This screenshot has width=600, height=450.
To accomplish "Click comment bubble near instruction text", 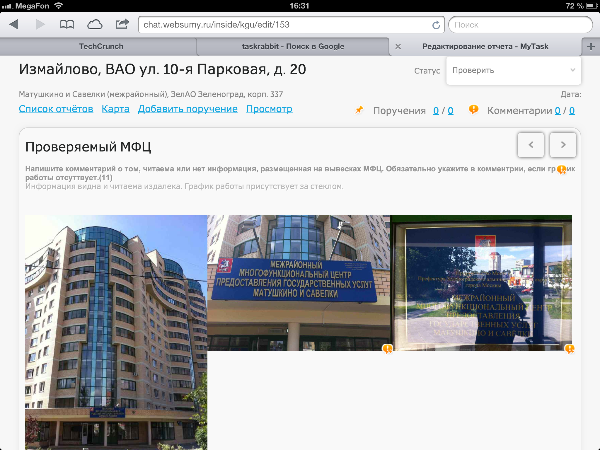I will click(561, 169).
